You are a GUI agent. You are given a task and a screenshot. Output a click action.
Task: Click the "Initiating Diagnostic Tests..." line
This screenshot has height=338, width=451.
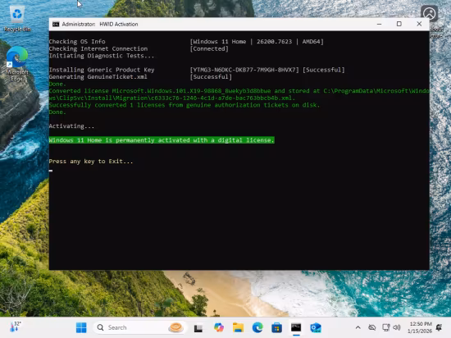click(x=102, y=56)
